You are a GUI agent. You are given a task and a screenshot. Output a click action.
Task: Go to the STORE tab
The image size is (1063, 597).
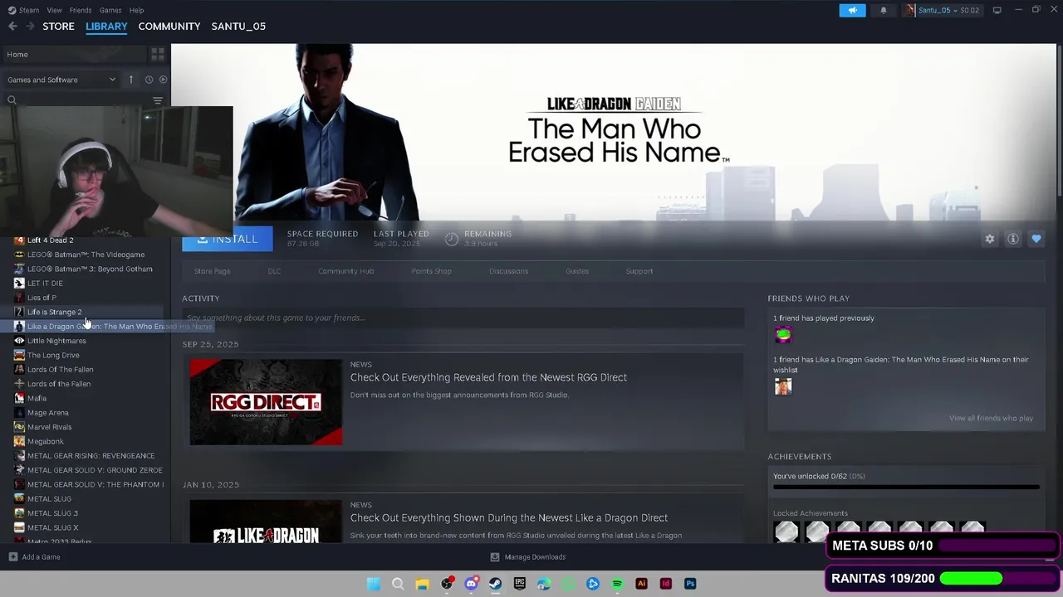(x=58, y=27)
